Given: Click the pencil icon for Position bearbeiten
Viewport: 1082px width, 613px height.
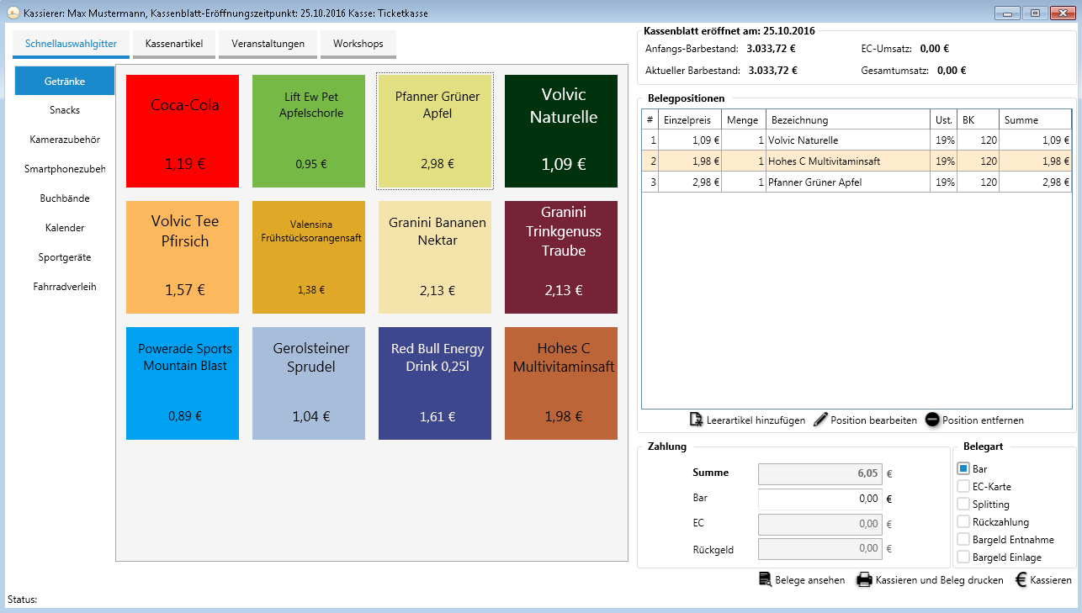Looking at the screenshot, I should coord(820,420).
